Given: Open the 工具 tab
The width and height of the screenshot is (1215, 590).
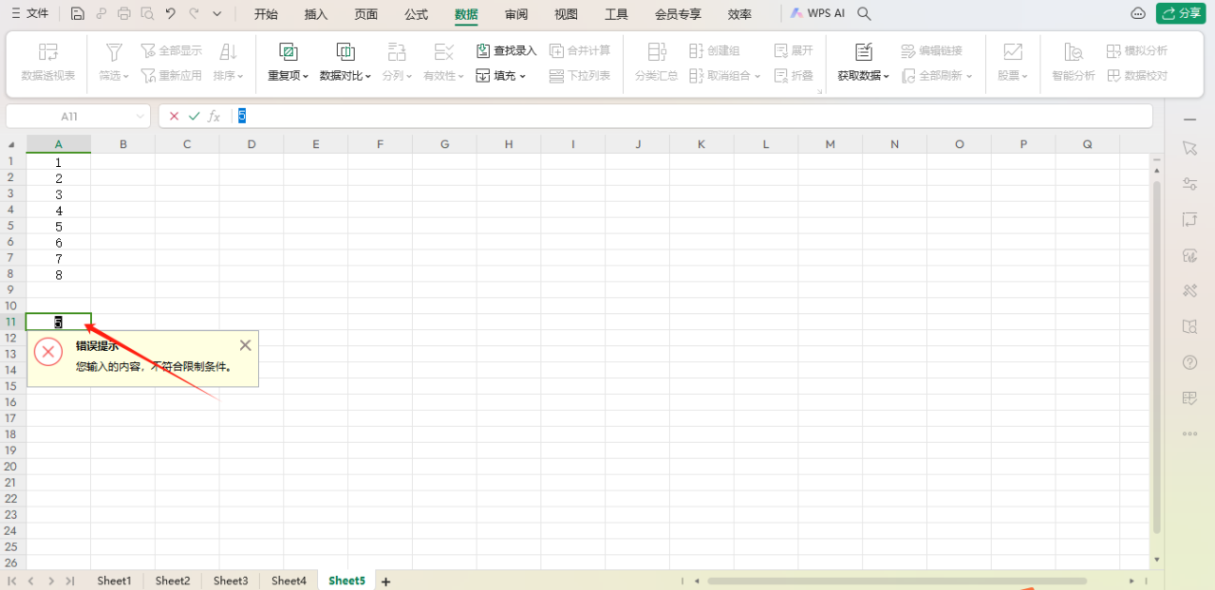Looking at the screenshot, I should [x=616, y=14].
